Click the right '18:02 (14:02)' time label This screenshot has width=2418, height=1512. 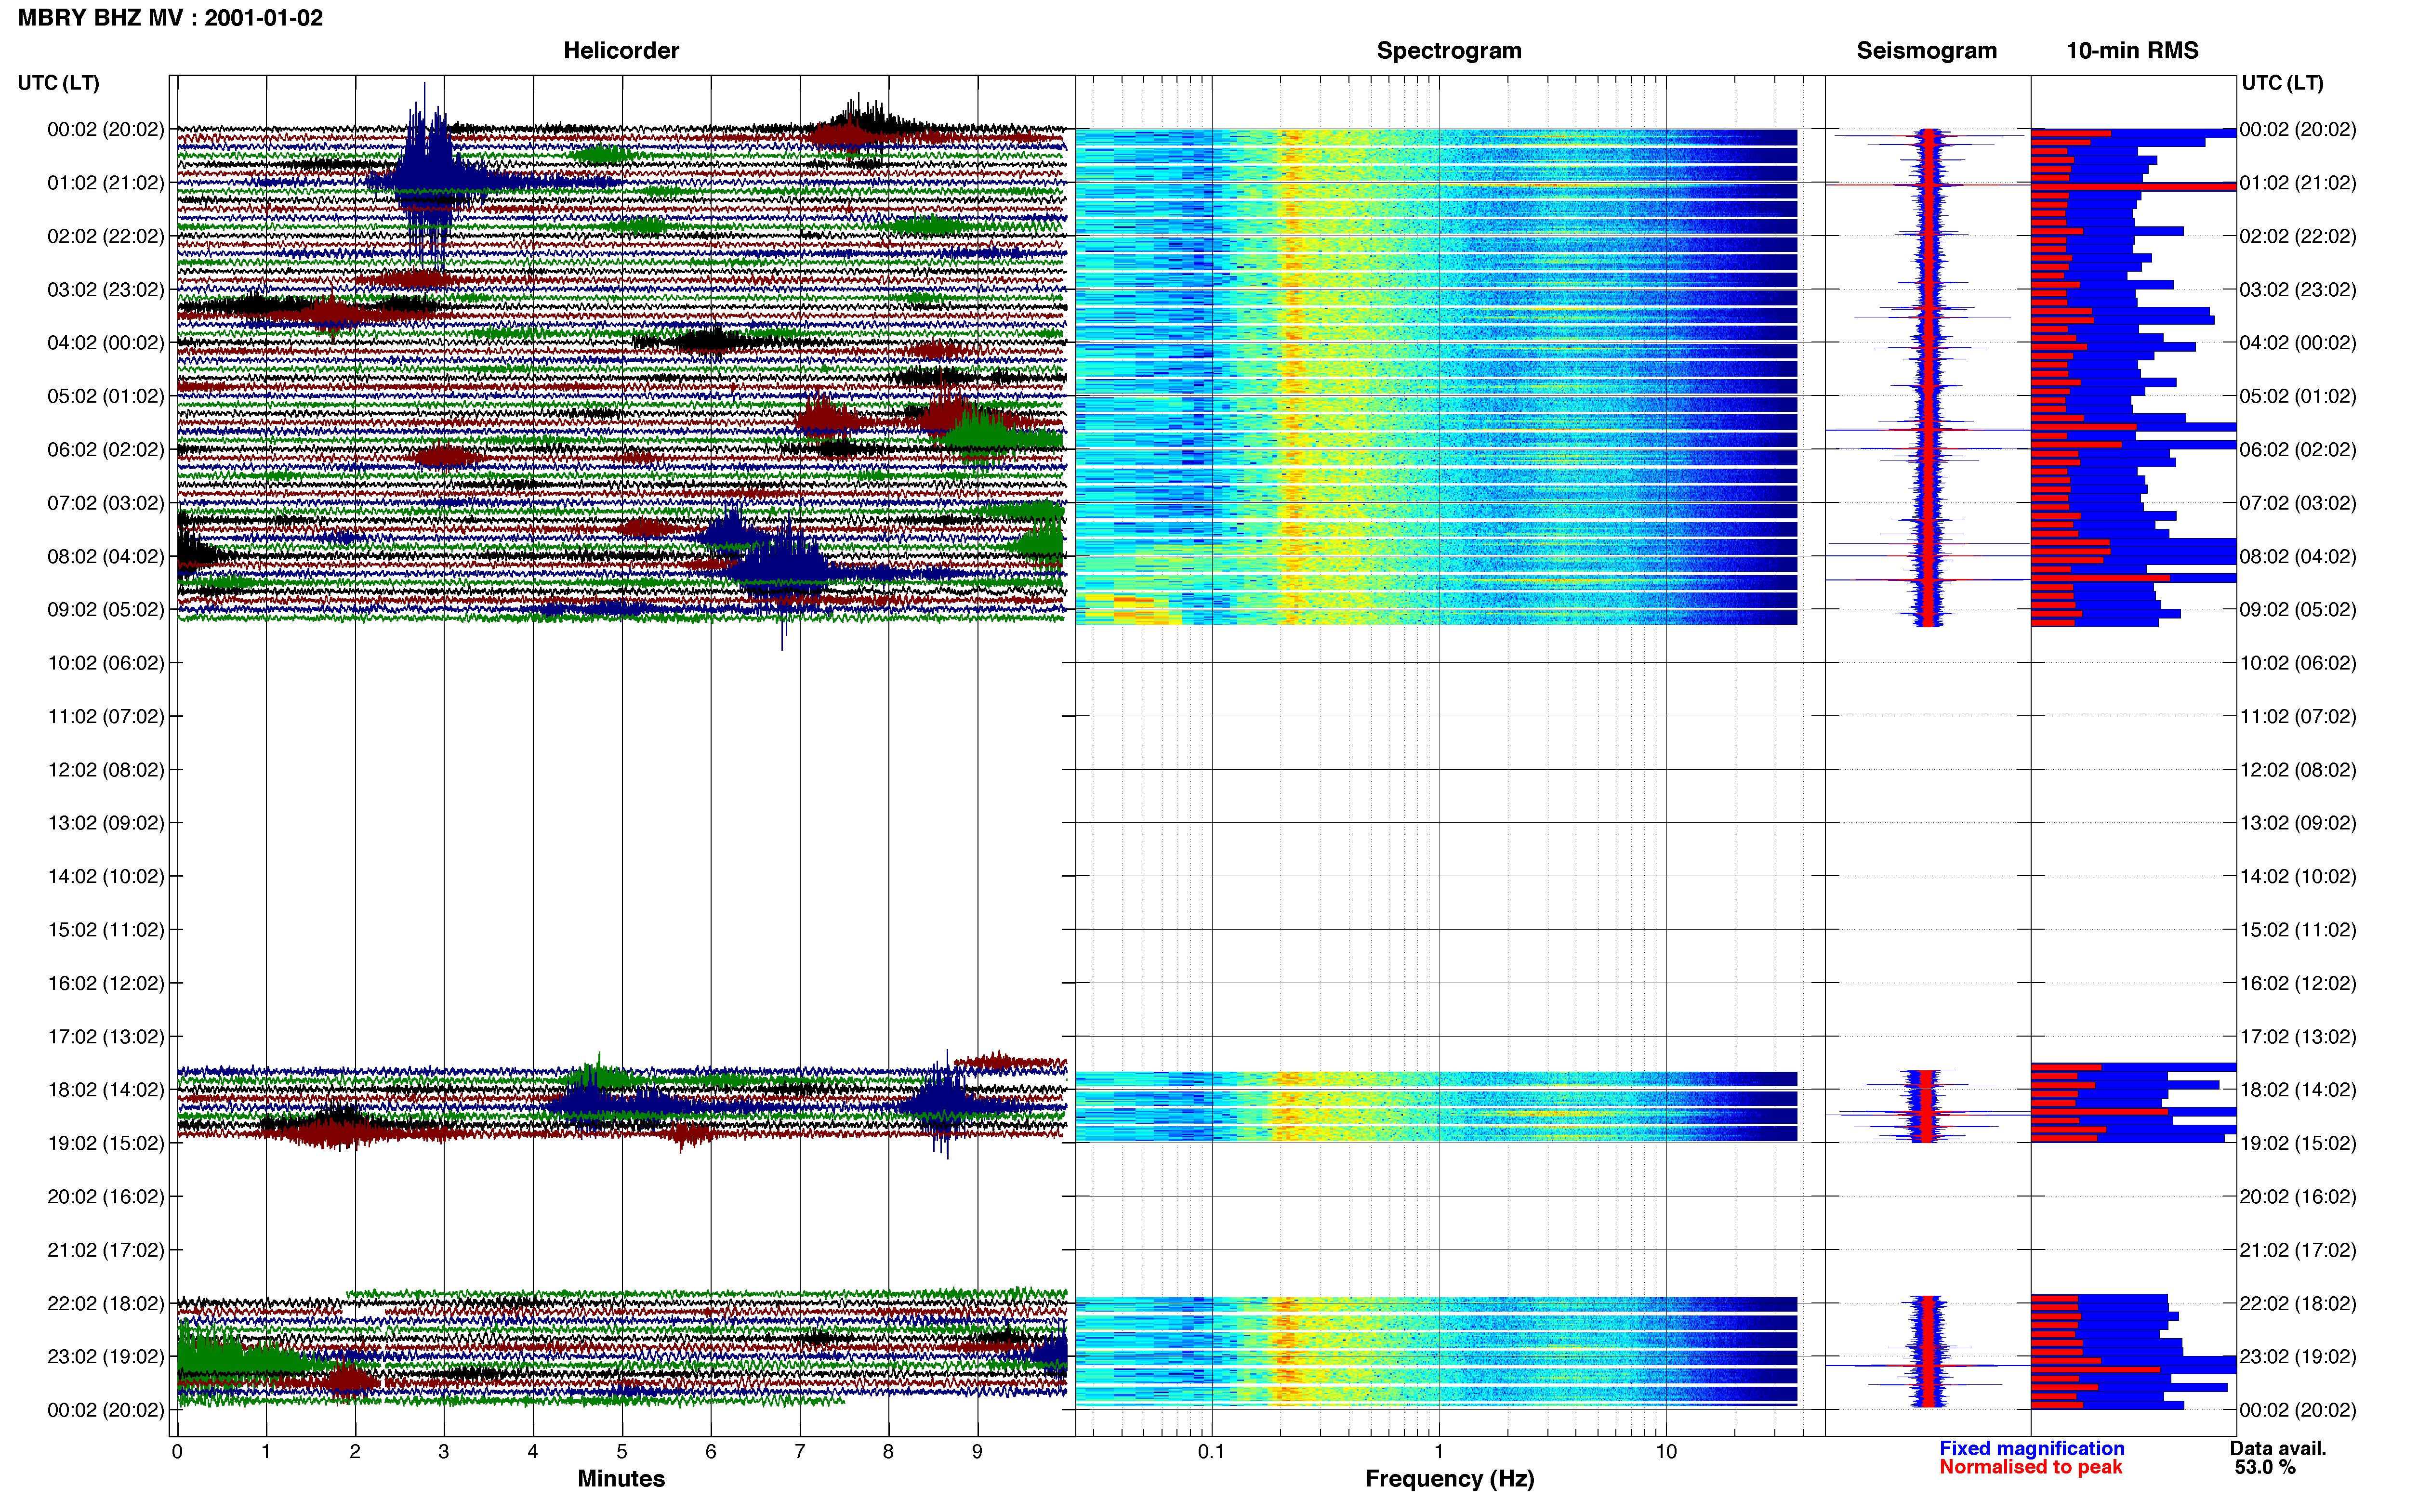click(2298, 1090)
